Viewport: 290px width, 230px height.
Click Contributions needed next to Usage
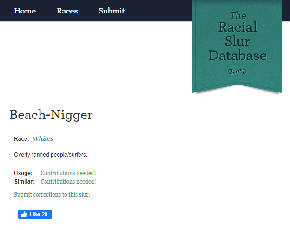click(x=68, y=173)
